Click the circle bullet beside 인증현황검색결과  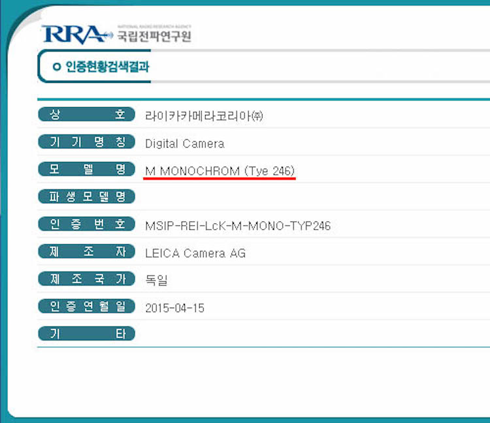tap(57, 67)
